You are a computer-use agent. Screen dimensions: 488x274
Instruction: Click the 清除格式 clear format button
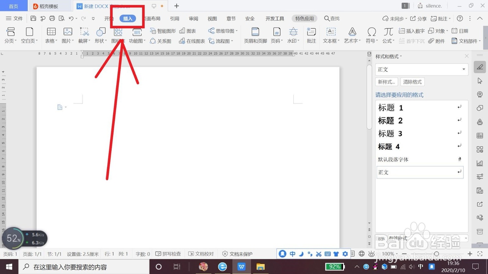coord(412,82)
